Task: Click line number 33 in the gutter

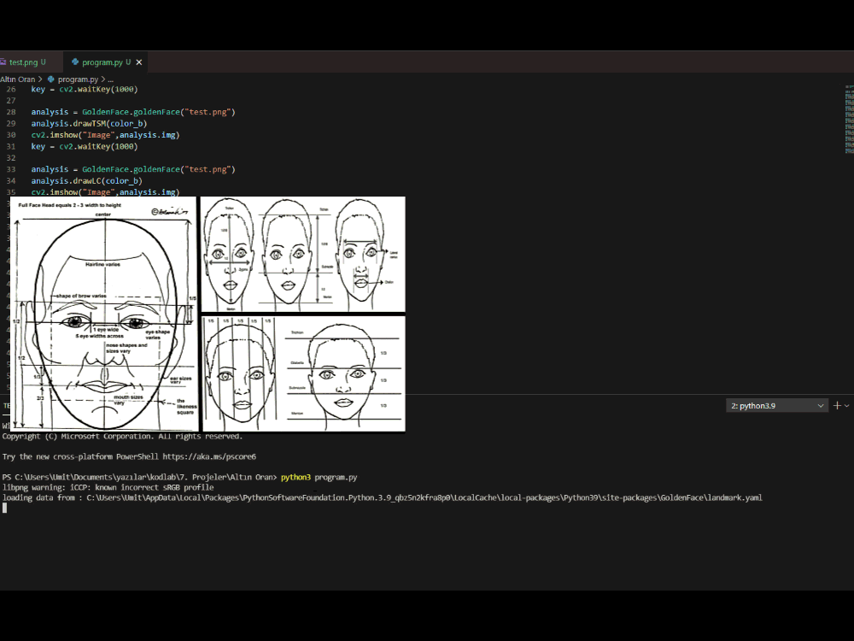Action: (11, 169)
